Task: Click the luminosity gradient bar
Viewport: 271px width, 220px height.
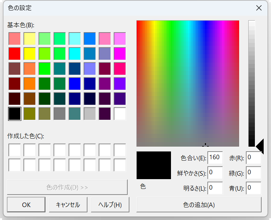Action: click(252, 83)
